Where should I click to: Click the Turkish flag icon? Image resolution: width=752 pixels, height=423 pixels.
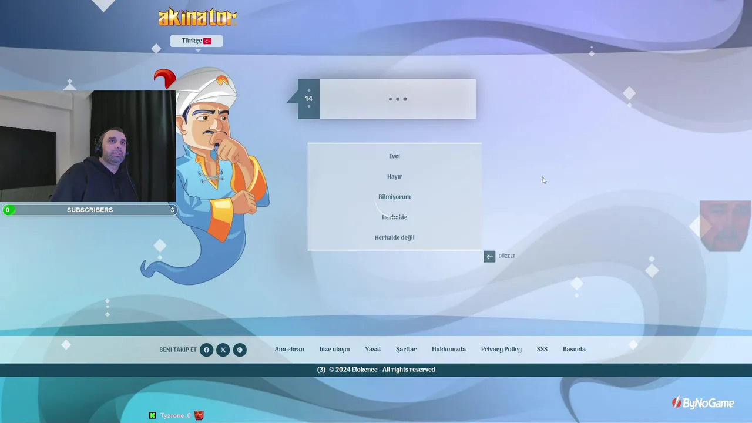[x=207, y=41]
